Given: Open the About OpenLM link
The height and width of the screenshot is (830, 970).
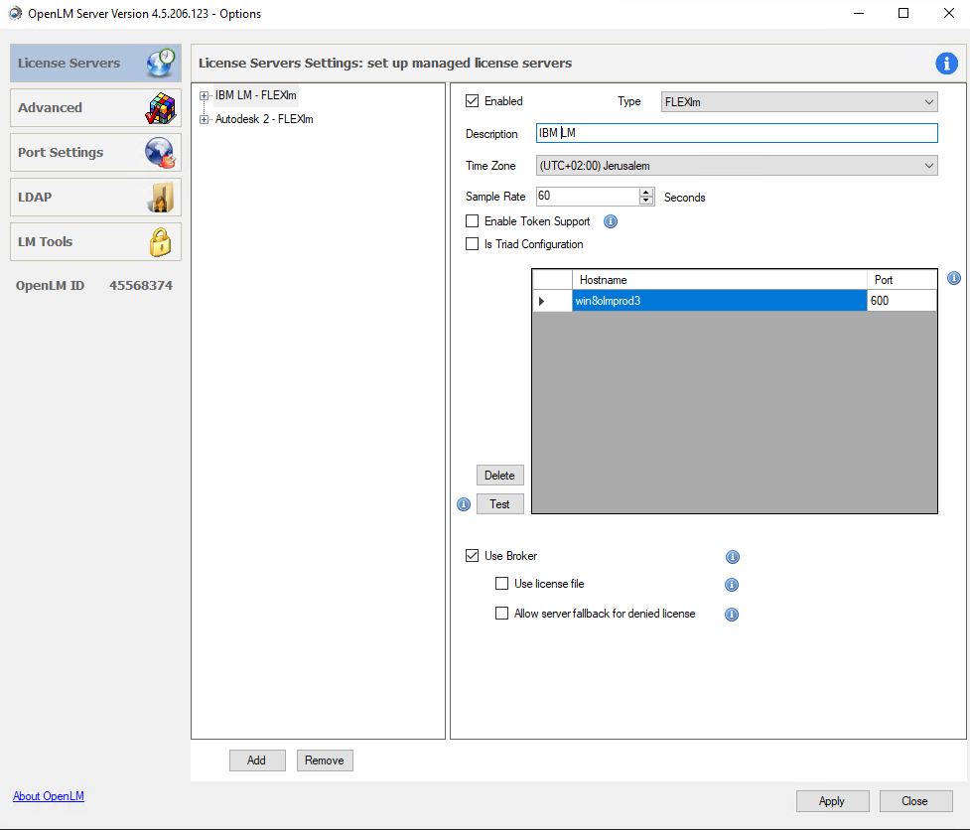Looking at the screenshot, I should tap(49, 796).
